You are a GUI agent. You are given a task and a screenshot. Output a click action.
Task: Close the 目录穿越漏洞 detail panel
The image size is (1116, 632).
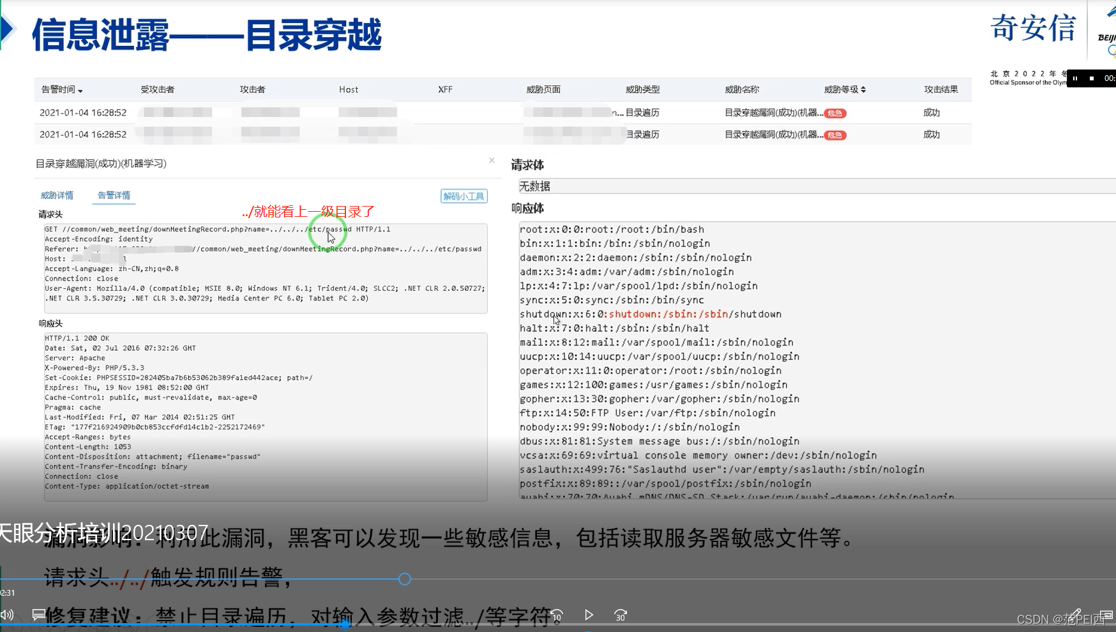[492, 160]
